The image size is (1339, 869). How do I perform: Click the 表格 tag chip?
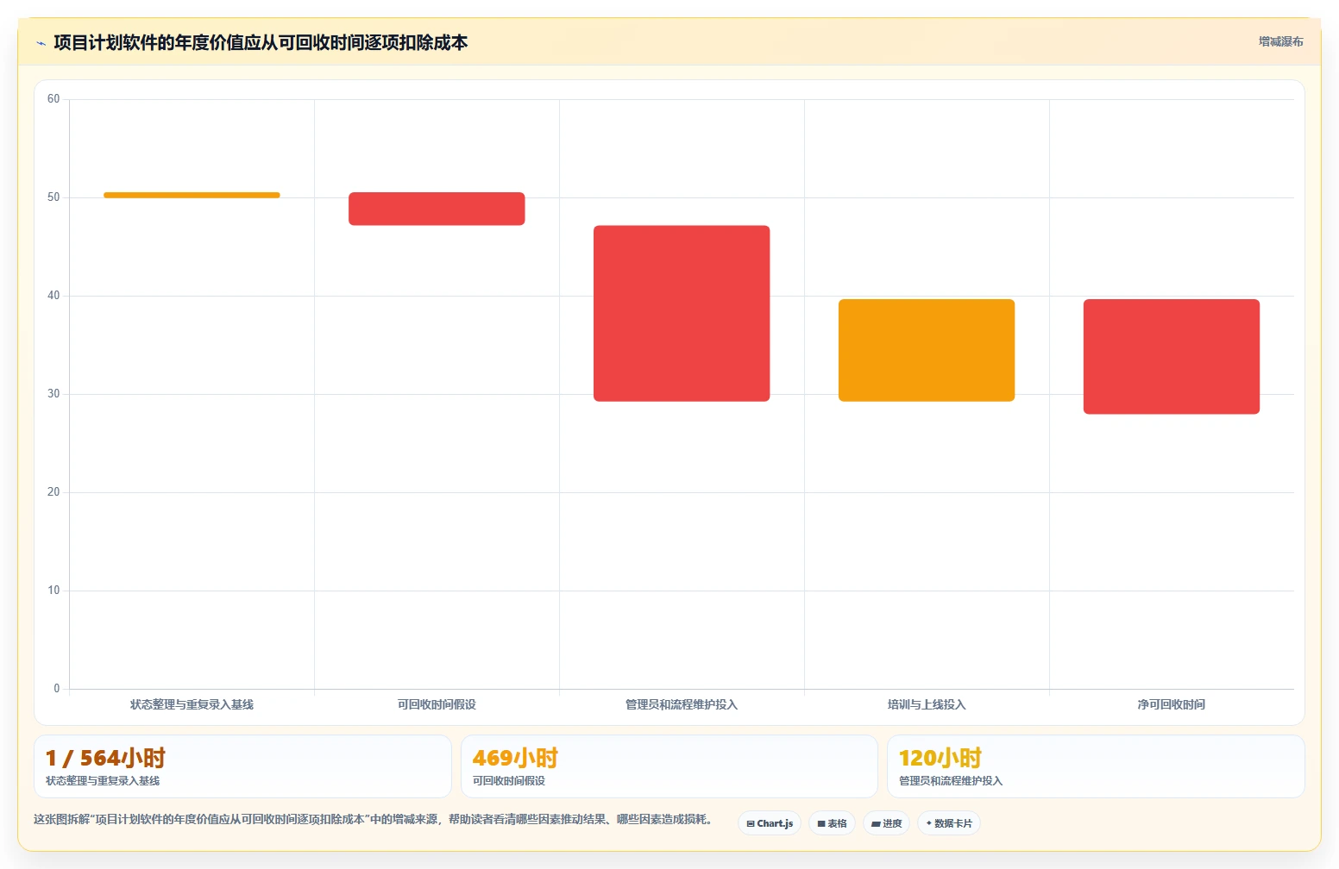[832, 823]
